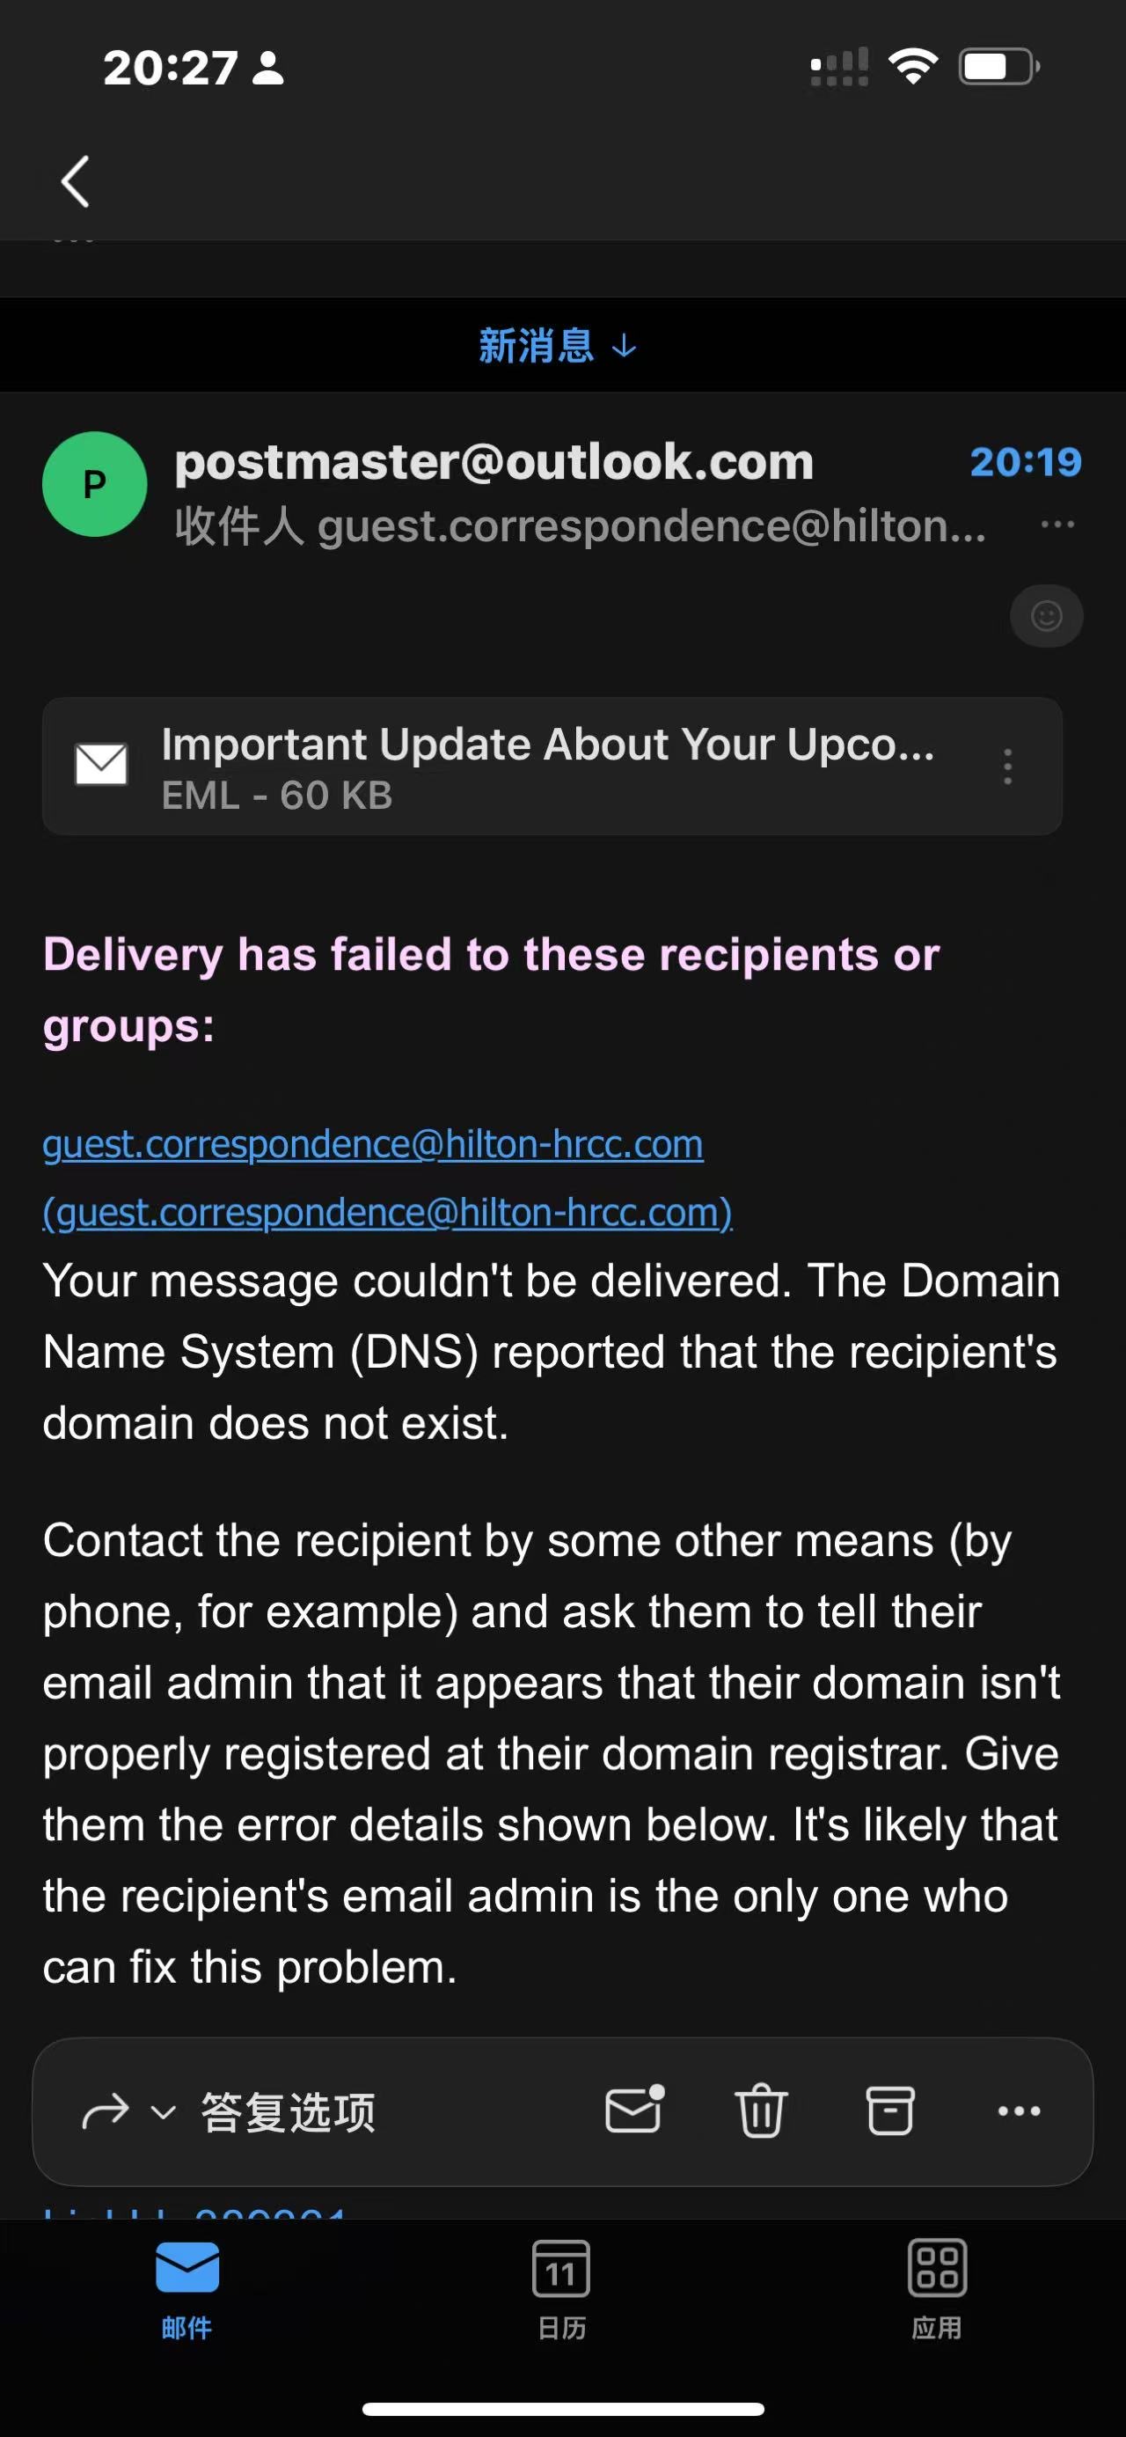
Task: Expand the 答复选项 reply options chevron
Action: coord(164,2111)
